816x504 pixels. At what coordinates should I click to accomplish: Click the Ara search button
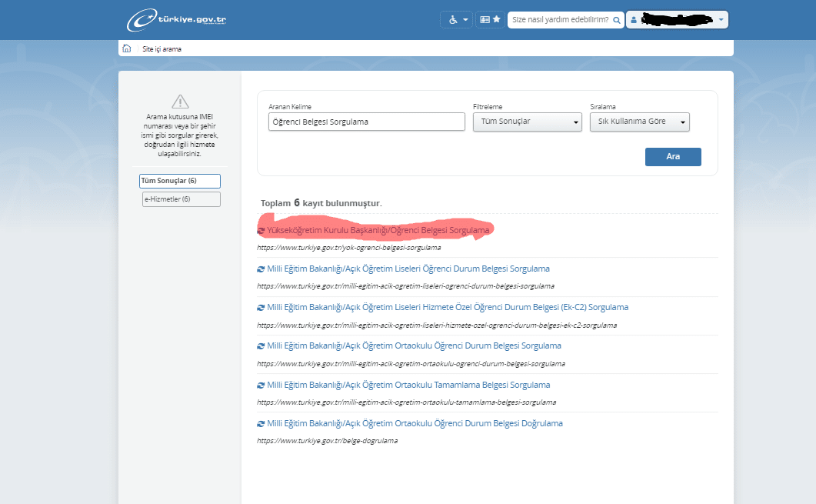click(x=673, y=157)
